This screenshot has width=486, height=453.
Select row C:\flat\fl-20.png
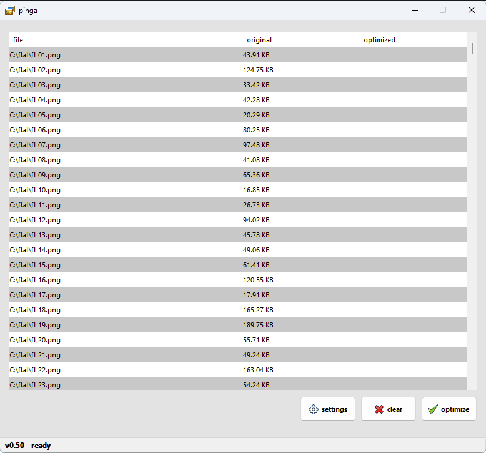(x=238, y=340)
